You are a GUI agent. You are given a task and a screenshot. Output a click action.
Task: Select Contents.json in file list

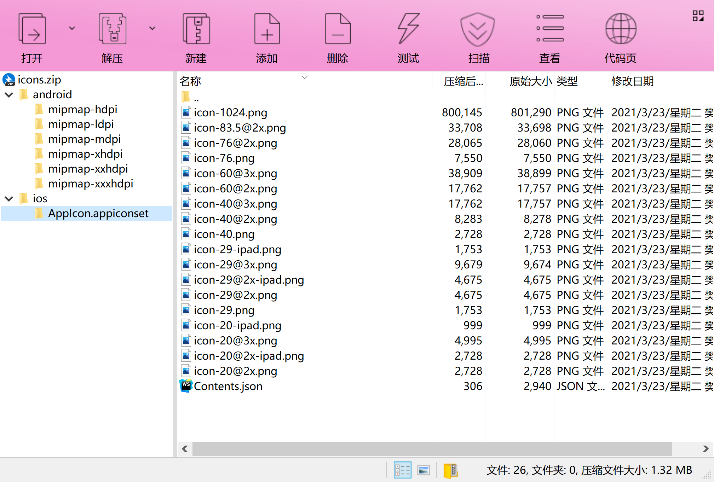pyautogui.click(x=228, y=386)
